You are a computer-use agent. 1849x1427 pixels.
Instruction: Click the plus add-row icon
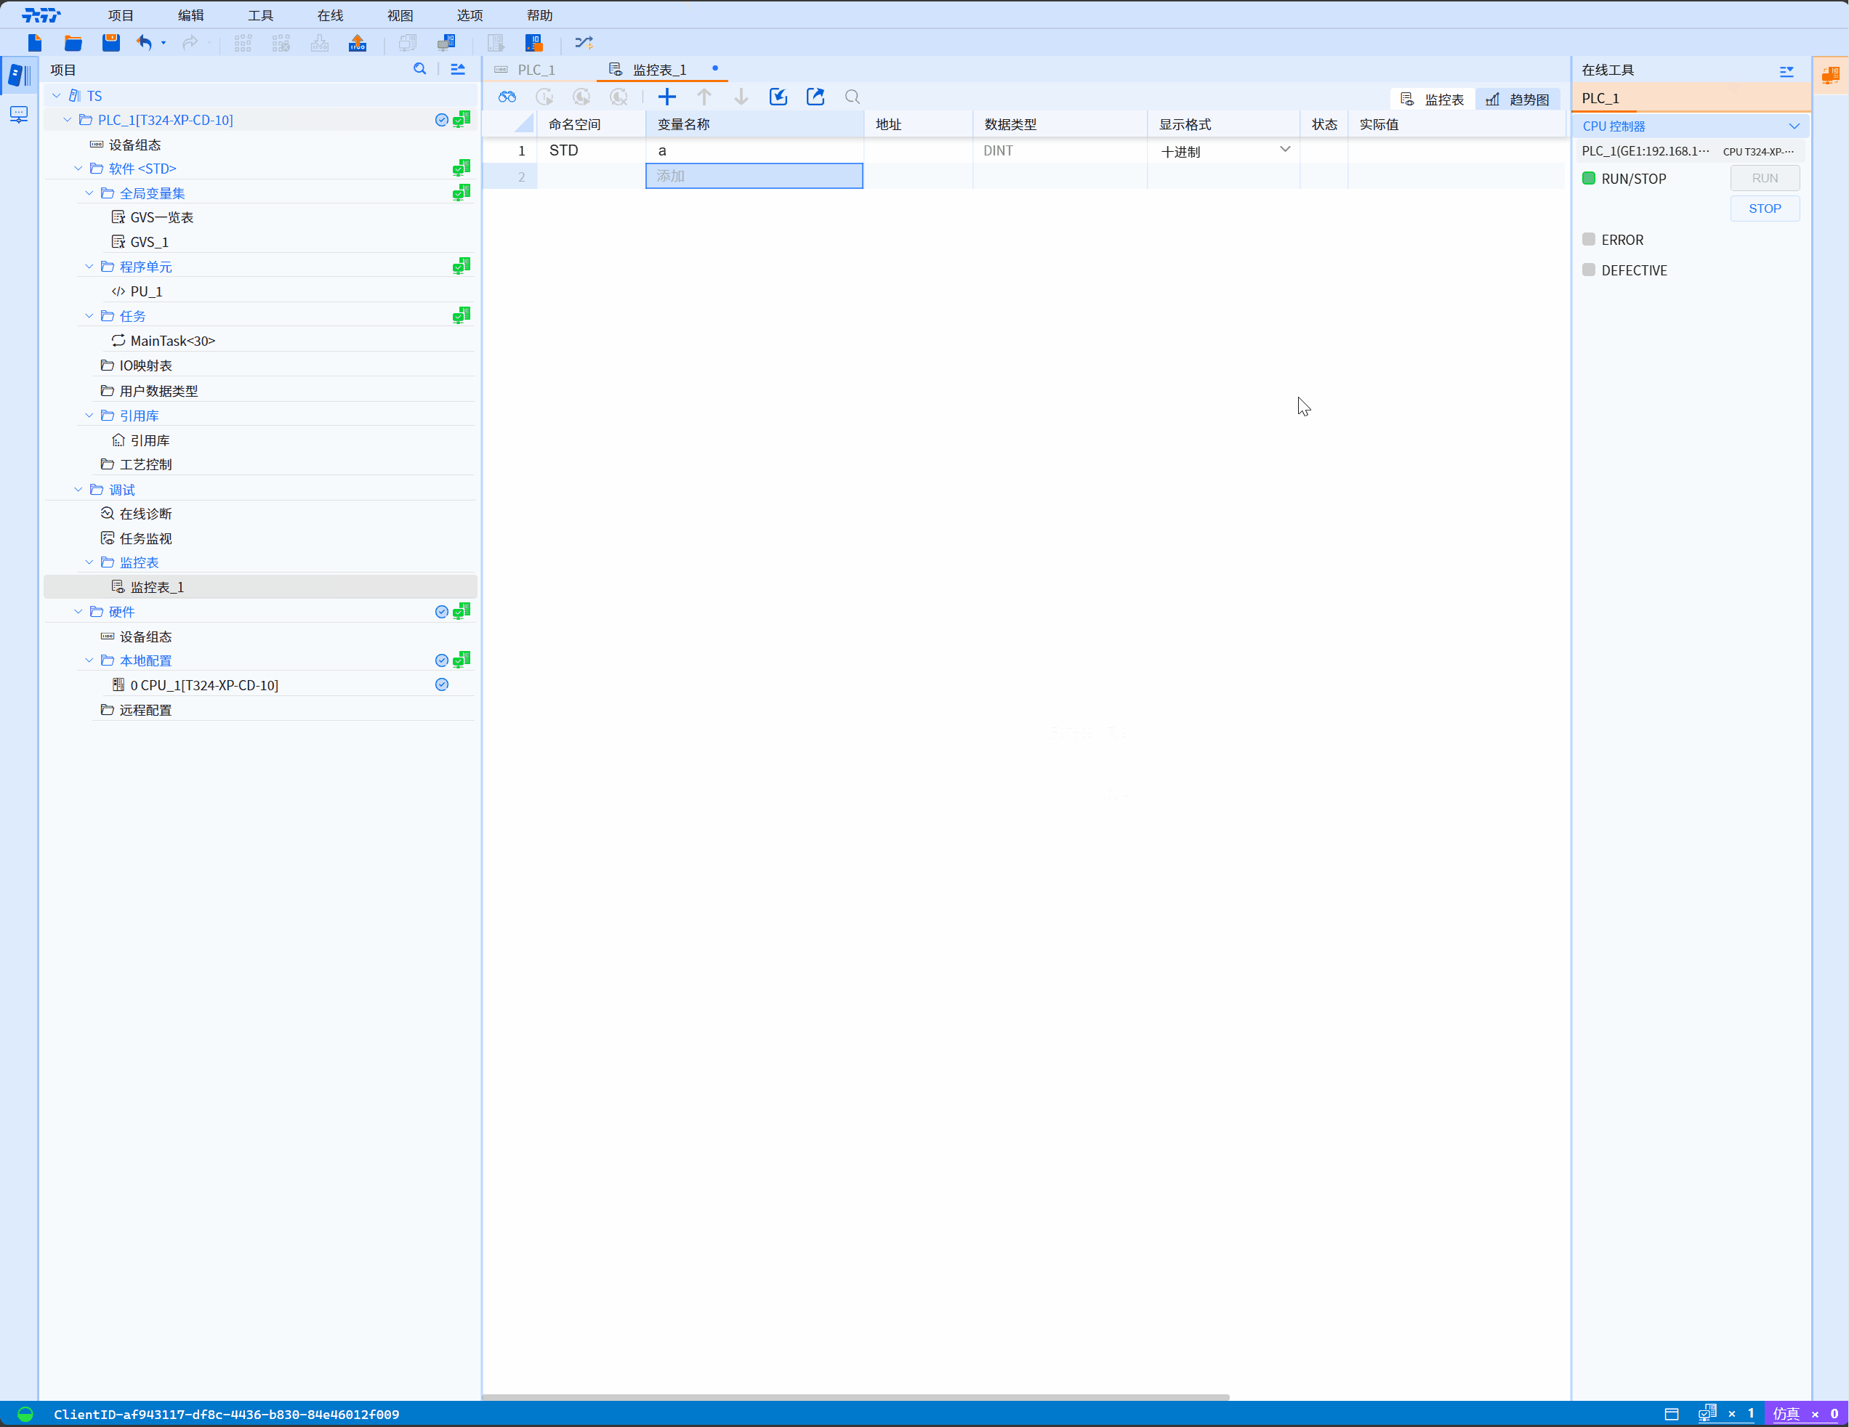pyautogui.click(x=667, y=97)
